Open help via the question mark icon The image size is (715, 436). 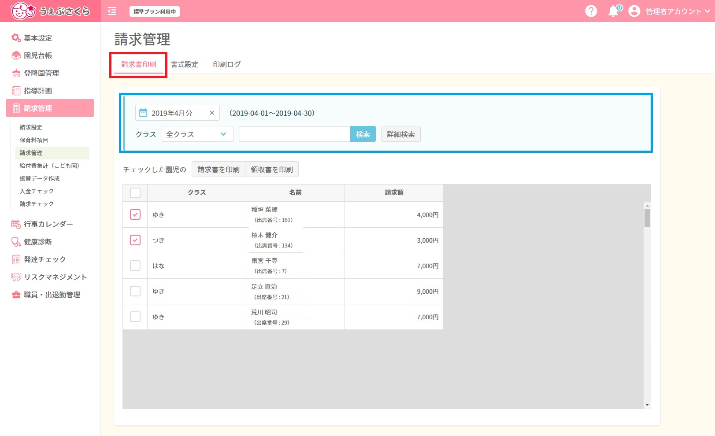[591, 11]
